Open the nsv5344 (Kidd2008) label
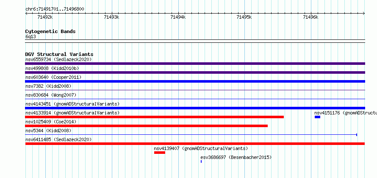The image size is (377, 178). pos(48,131)
